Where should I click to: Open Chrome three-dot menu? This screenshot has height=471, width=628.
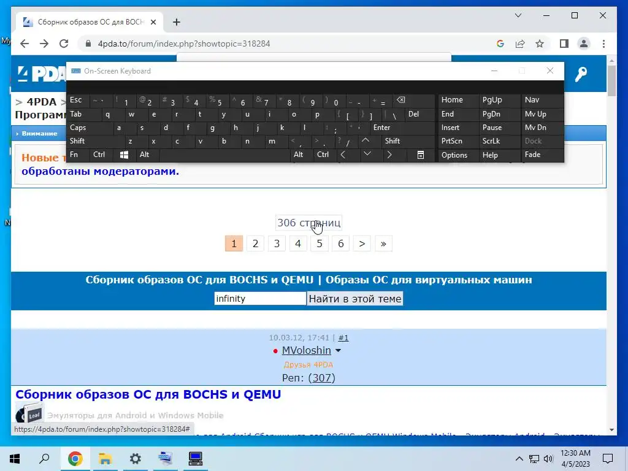(603, 44)
